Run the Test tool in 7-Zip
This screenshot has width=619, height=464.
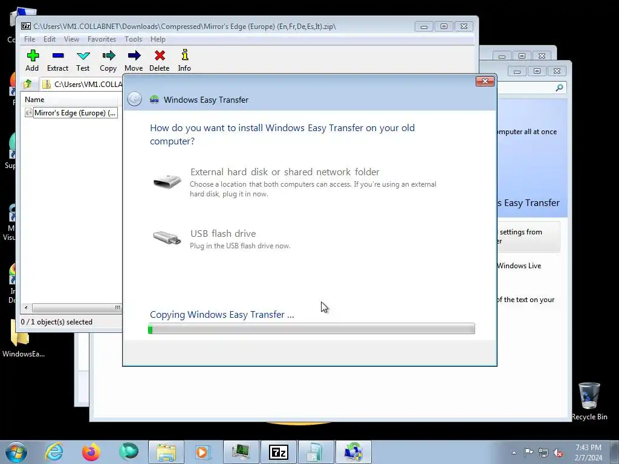[x=83, y=60]
